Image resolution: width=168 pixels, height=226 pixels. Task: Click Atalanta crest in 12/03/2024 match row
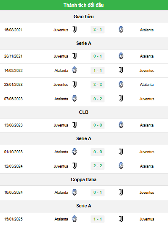(x=121, y=165)
